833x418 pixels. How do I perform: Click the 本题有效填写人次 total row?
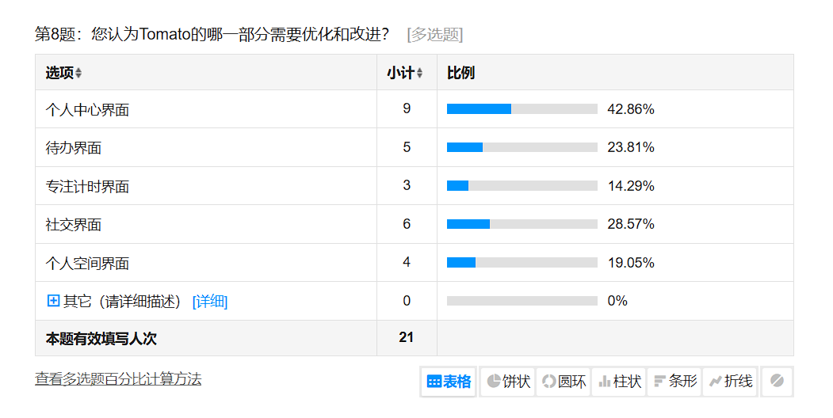coord(101,339)
